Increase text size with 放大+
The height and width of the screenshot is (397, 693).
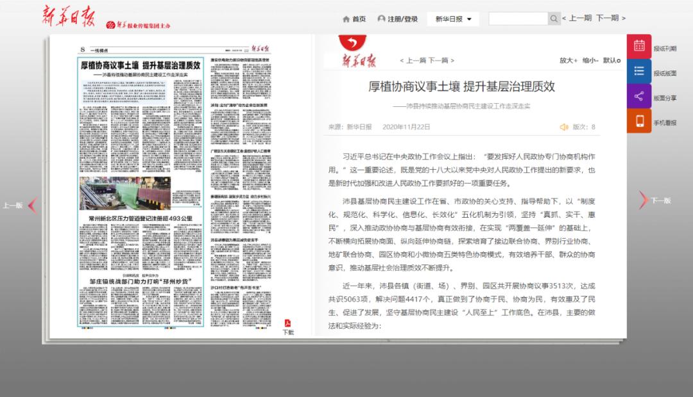(x=568, y=60)
